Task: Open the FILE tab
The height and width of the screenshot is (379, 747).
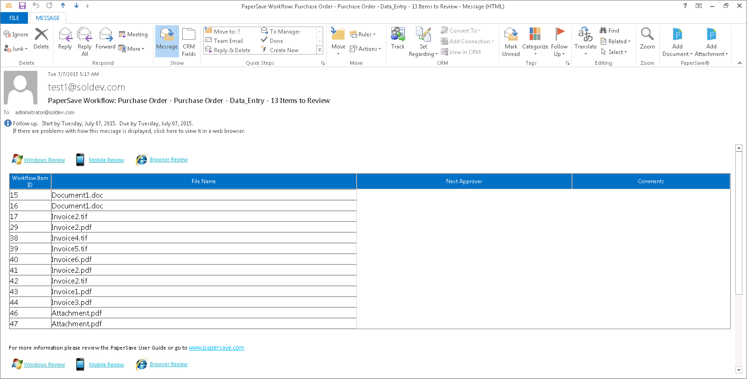Action: [x=14, y=18]
